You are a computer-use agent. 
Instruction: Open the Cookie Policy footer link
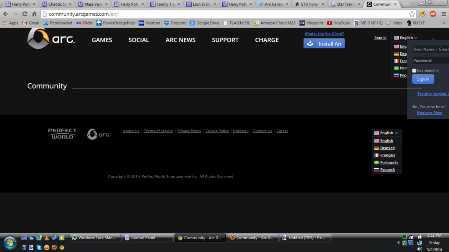point(217,131)
